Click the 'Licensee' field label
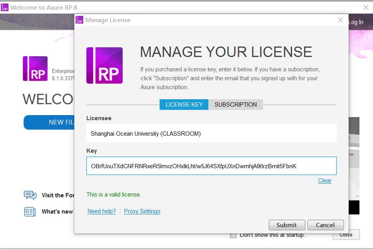The width and height of the screenshot is (373, 250). point(99,118)
